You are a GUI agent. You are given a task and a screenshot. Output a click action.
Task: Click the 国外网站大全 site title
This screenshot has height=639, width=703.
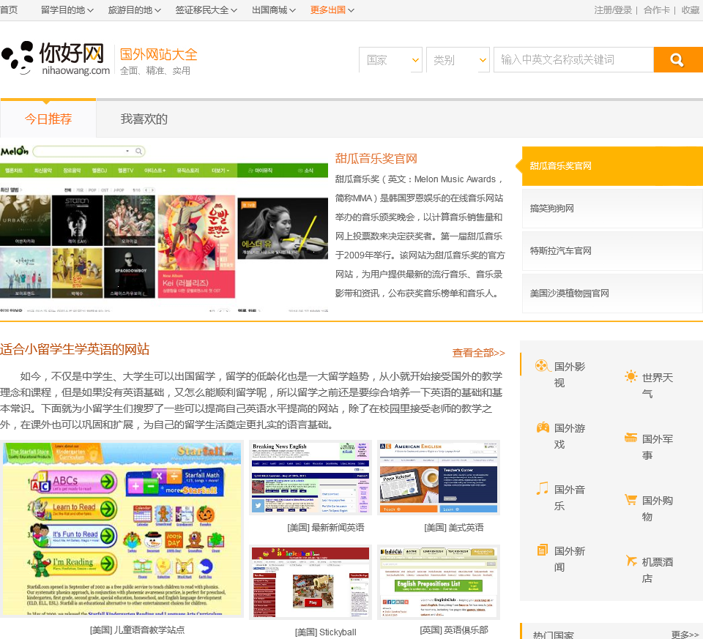[x=159, y=54]
